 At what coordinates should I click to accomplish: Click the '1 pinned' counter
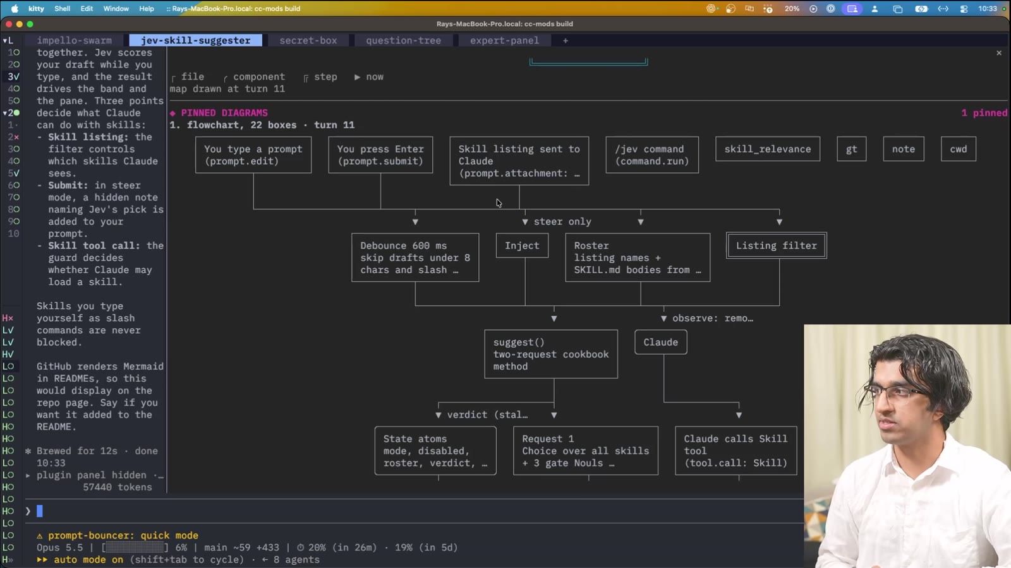pyautogui.click(x=984, y=113)
